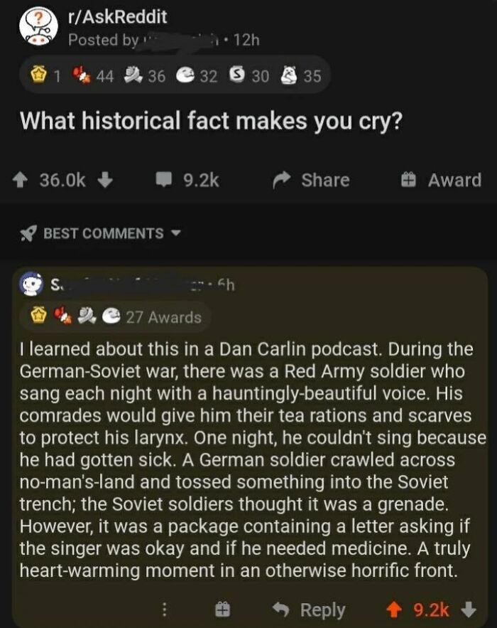The width and height of the screenshot is (497, 628).
Task: Open comments via the 9.2k comment counter
Action: pos(184,181)
